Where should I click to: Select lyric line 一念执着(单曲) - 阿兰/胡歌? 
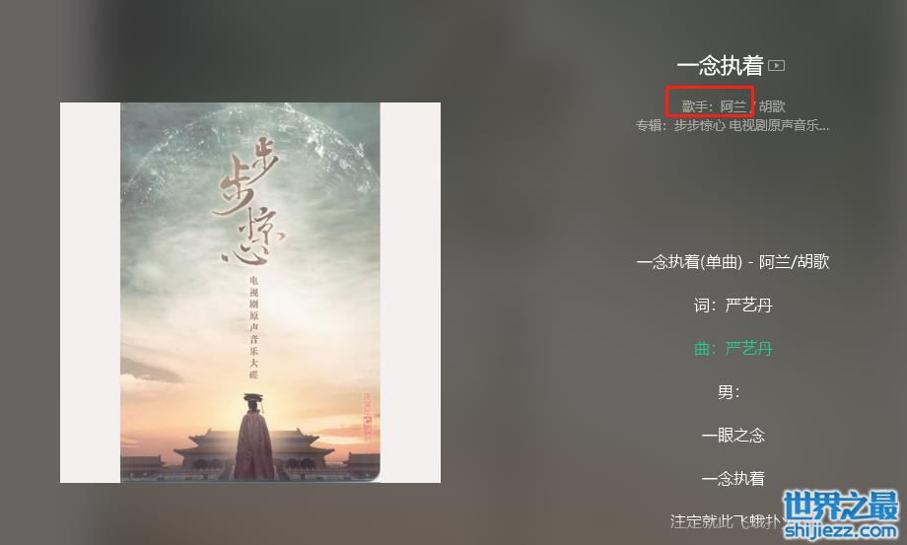[733, 262]
